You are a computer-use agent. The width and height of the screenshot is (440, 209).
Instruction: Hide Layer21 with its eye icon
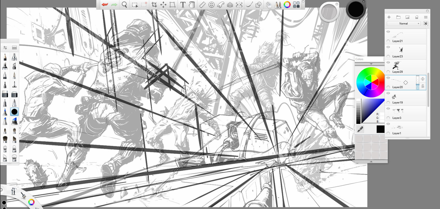[388, 32]
